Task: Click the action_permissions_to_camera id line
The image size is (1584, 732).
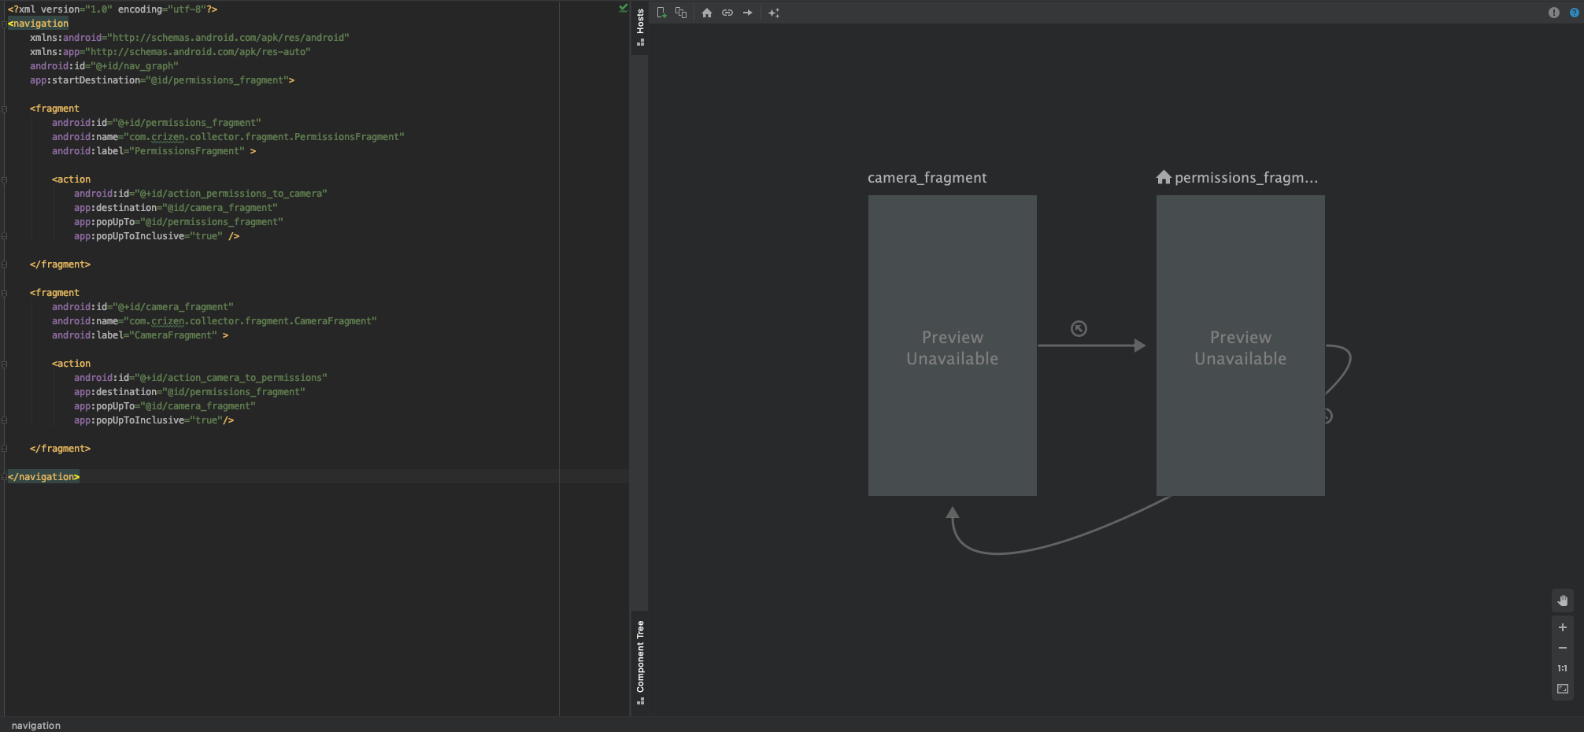Action: click(201, 194)
